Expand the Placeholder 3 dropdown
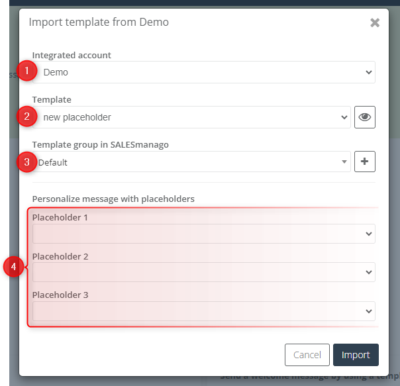Viewport: 400px width, 386px height. point(204,311)
